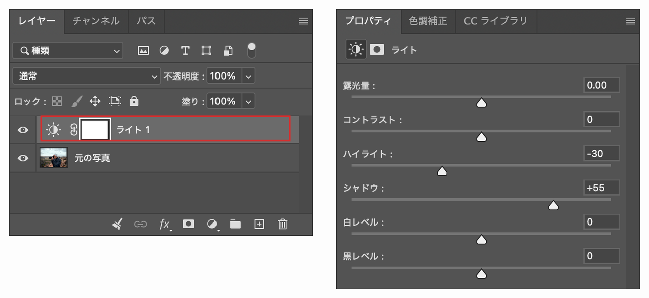Switch to the チャンネル tab
The height and width of the screenshot is (298, 649).
(x=96, y=21)
